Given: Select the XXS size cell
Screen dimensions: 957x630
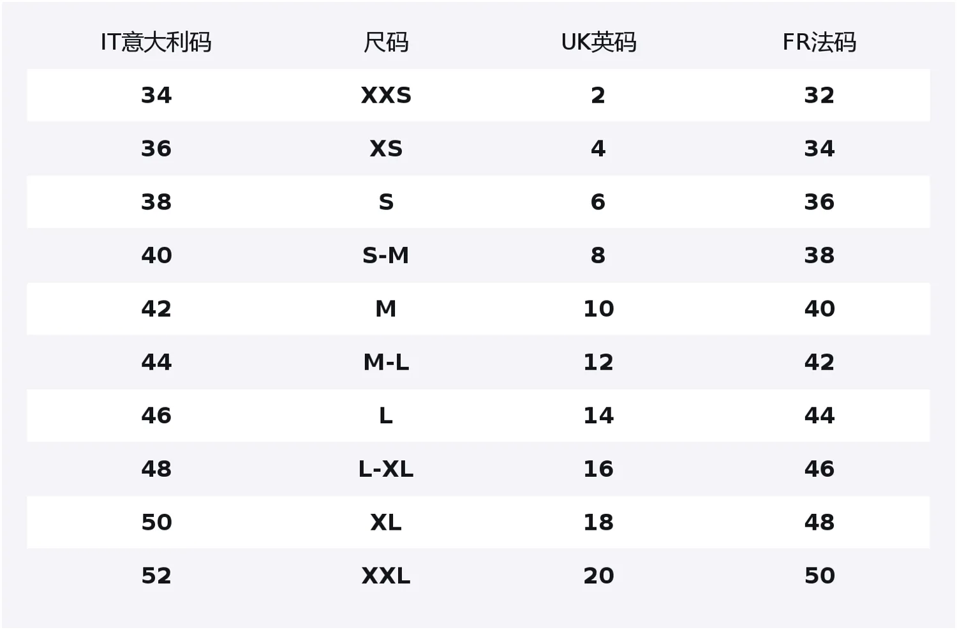Looking at the screenshot, I should [386, 95].
